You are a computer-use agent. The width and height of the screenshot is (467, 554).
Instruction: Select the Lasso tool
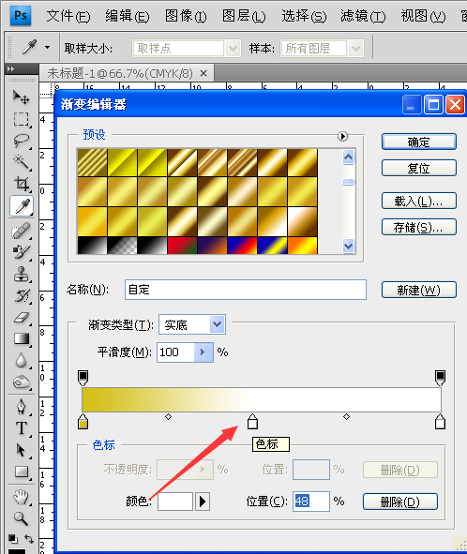(x=22, y=141)
